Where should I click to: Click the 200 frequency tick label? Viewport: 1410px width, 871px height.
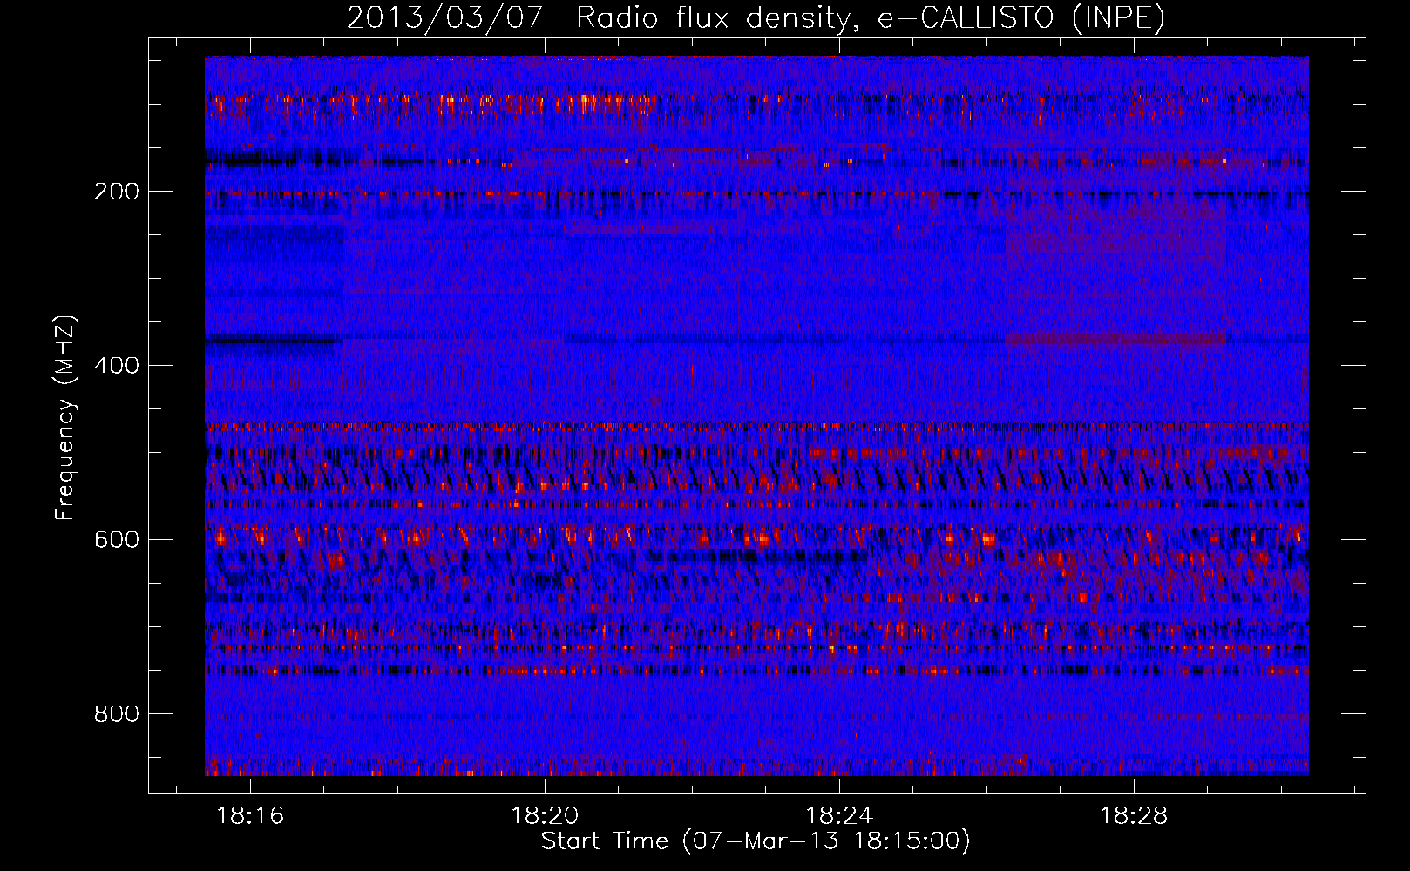[117, 192]
